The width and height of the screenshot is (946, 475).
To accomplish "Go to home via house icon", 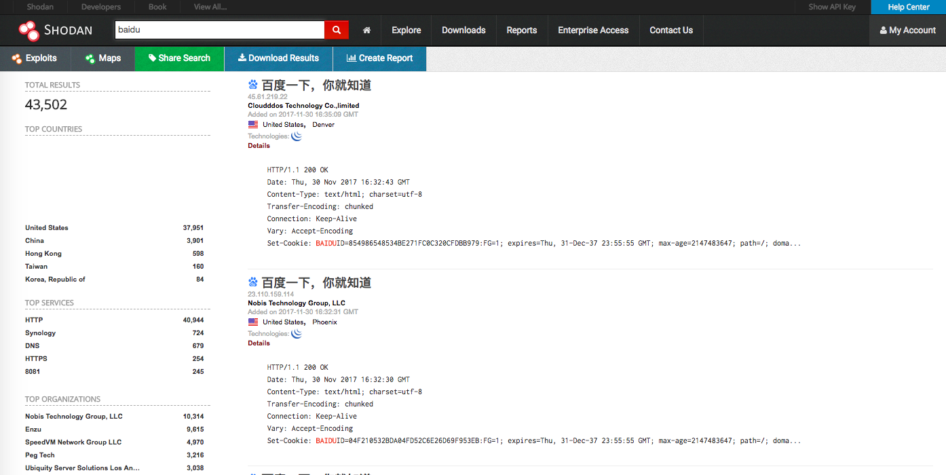I will pyautogui.click(x=366, y=31).
